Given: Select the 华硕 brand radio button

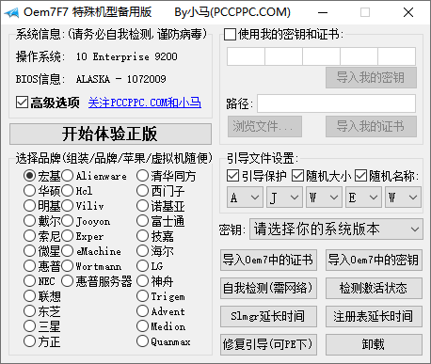Looking at the screenshot, I should (x=29, y=190).
